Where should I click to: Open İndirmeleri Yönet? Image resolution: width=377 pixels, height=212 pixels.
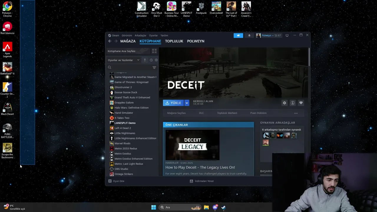(202, 181)
